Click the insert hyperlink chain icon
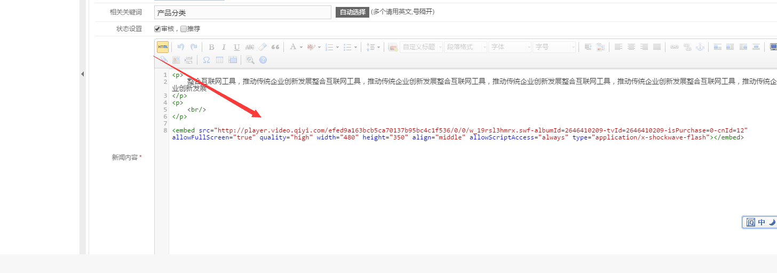 [675, 47]
